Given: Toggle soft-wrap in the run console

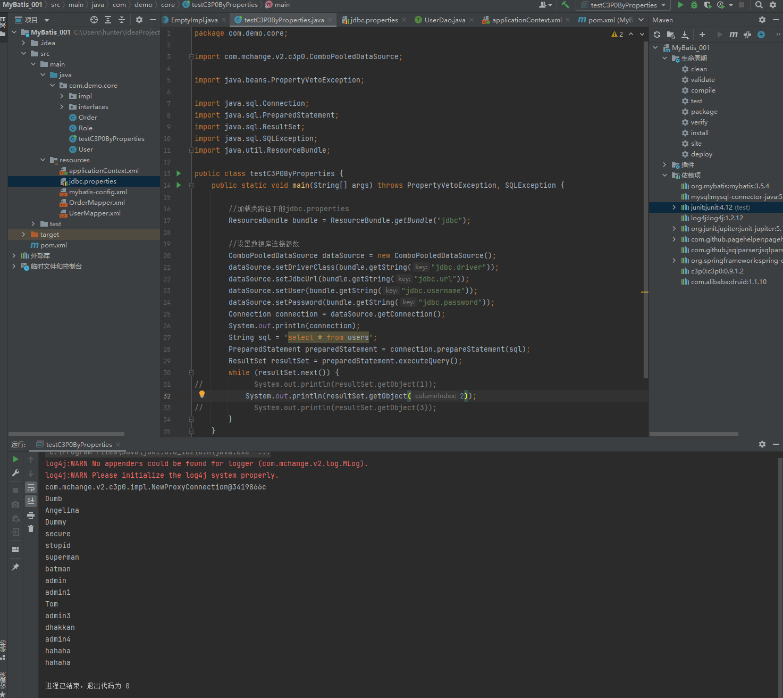Looking at the screenshot, I should tap(31, 487).
